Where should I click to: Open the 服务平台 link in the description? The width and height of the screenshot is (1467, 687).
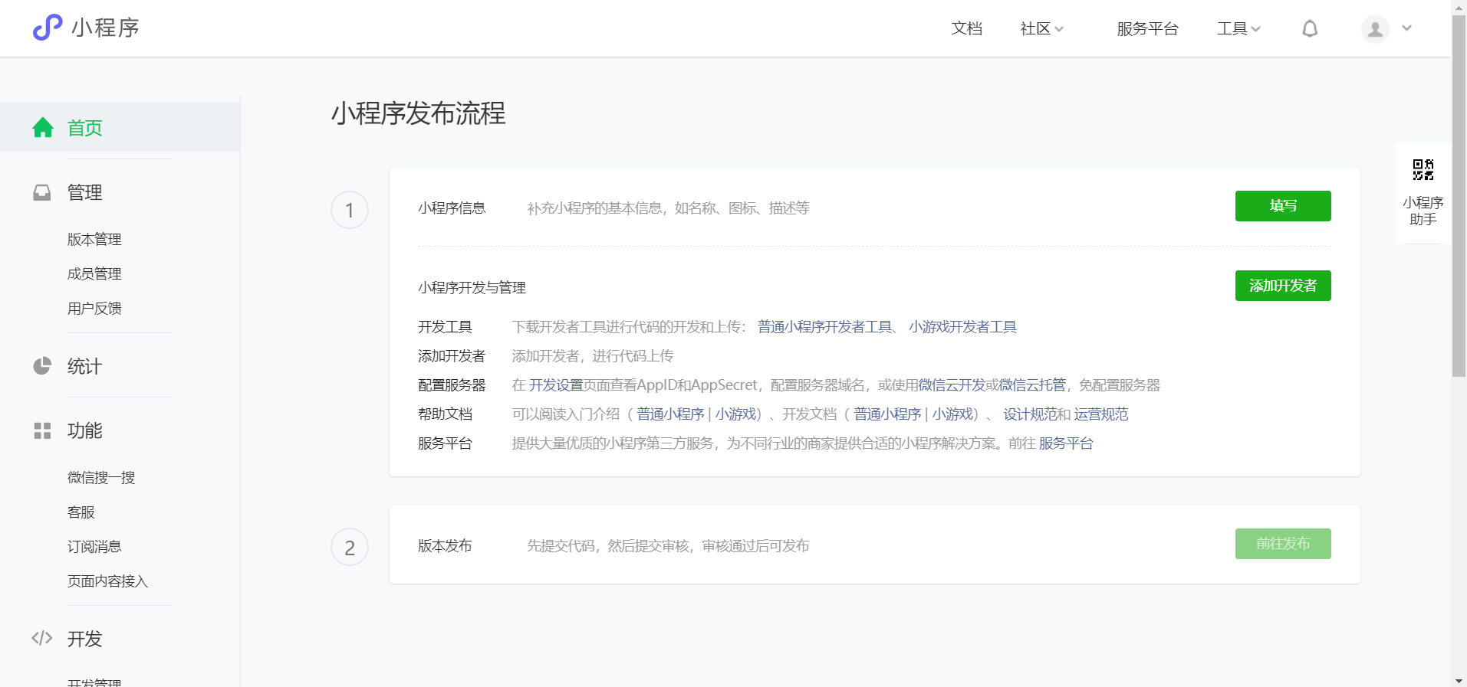tap(1066, 443)
